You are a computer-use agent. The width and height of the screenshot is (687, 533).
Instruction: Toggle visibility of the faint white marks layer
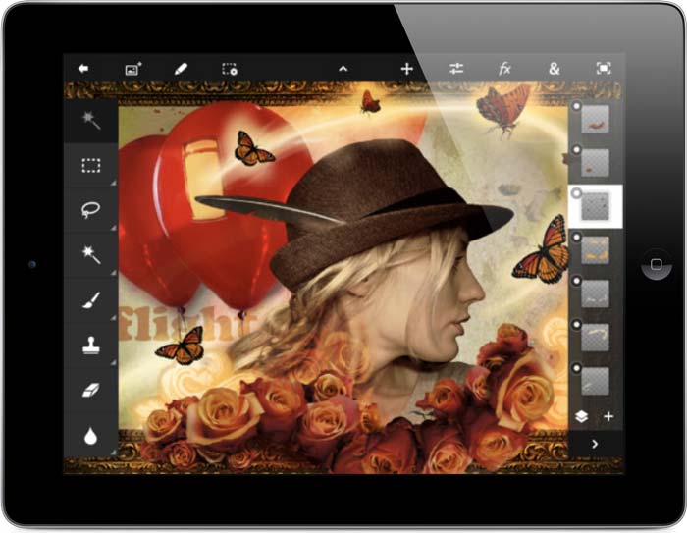pos(577,280)
